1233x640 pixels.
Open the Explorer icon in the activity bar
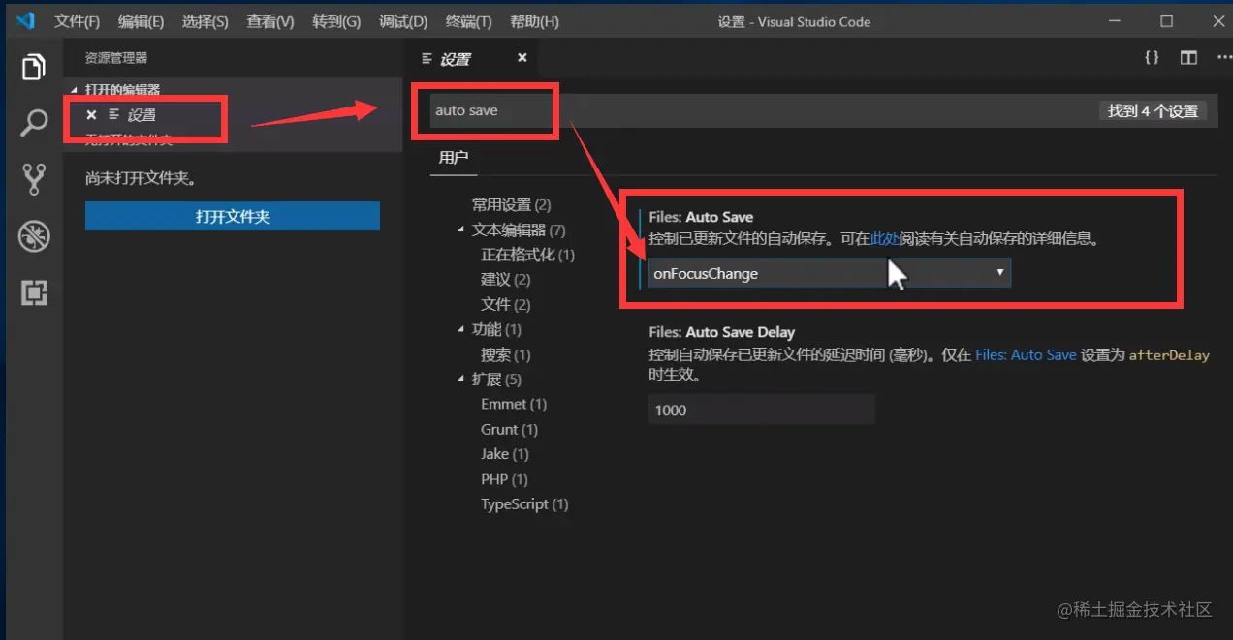pyautogui.click(x=33, y=66)
